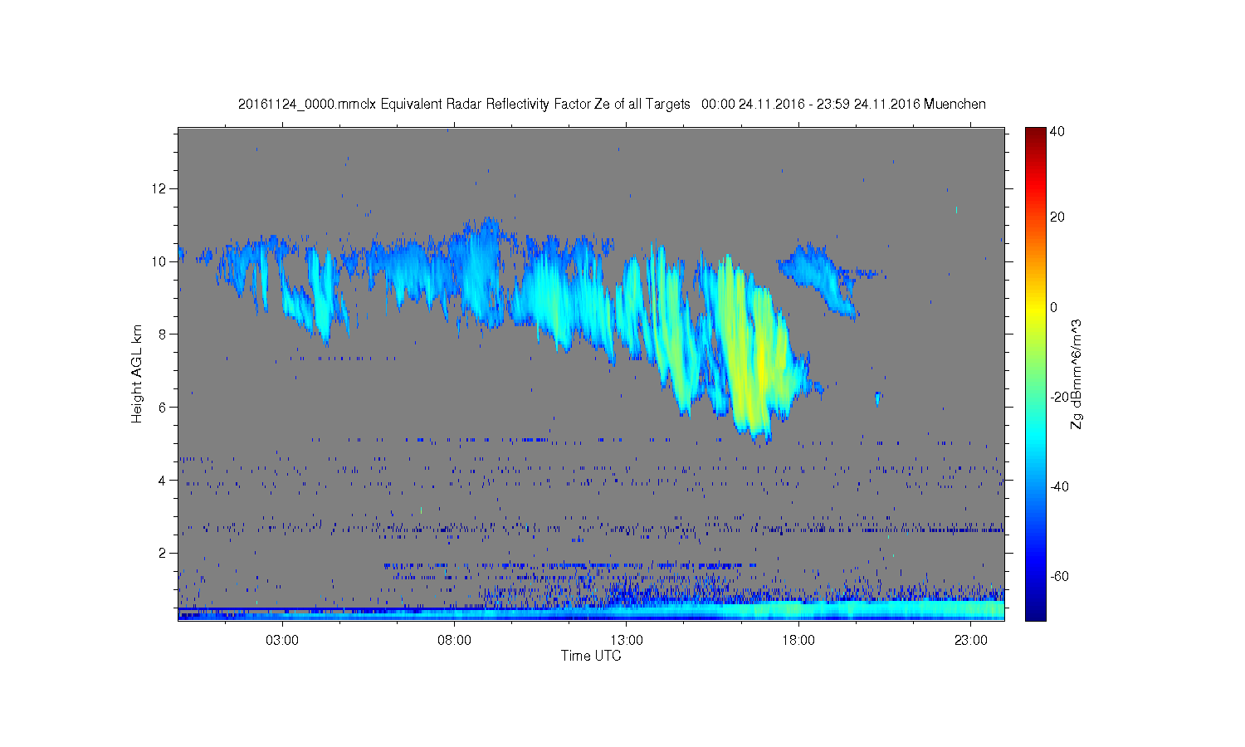The width and height of the screenshot is (1245, 747).
Task: Click the height tick label 4
Action: pyautogui.click(x=164, y=480)
